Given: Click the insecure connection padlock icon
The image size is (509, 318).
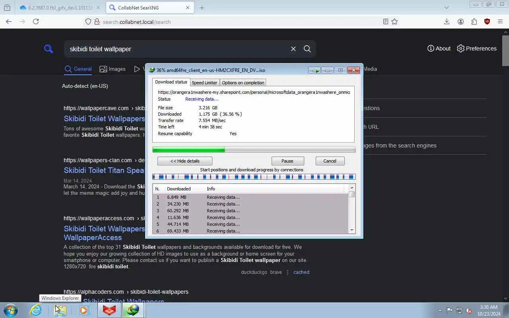Looking at the screenshot, I should (x=97, y=21).
